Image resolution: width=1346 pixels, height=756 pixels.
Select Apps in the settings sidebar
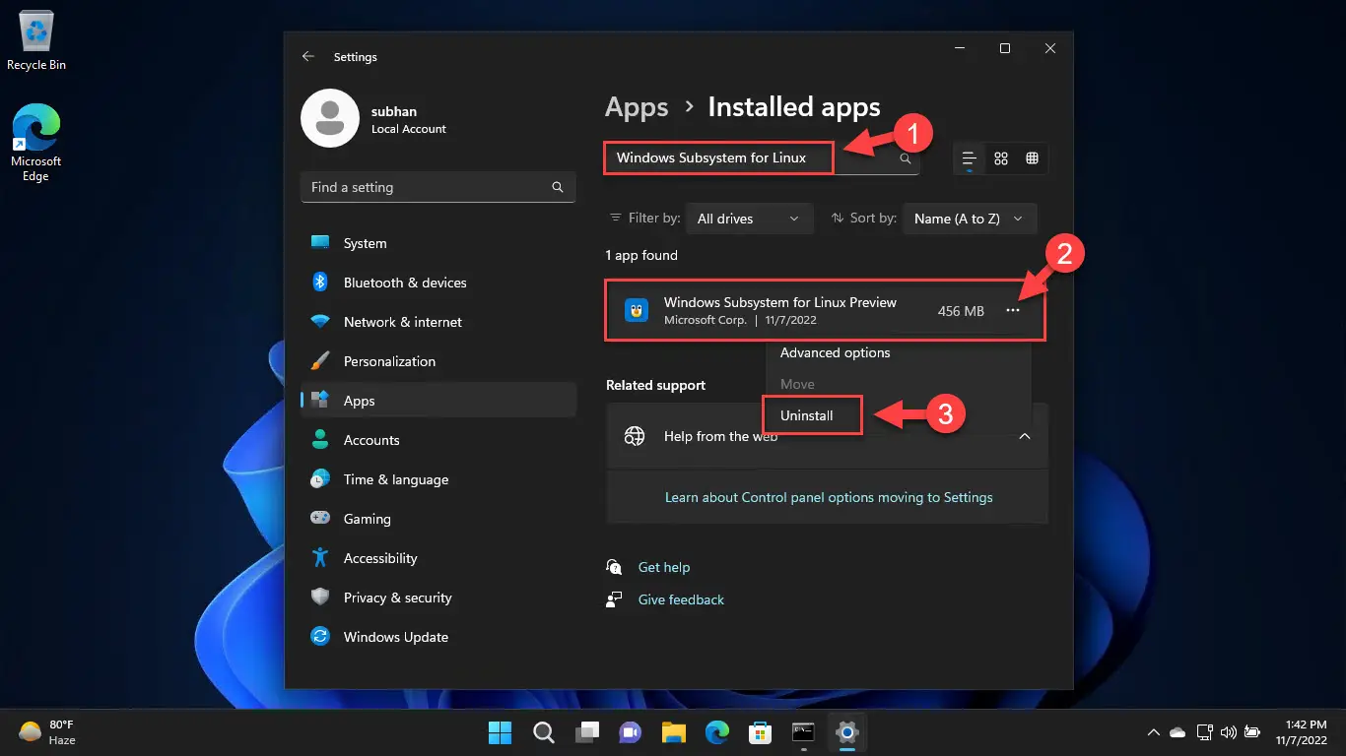[x=438, y=401]
